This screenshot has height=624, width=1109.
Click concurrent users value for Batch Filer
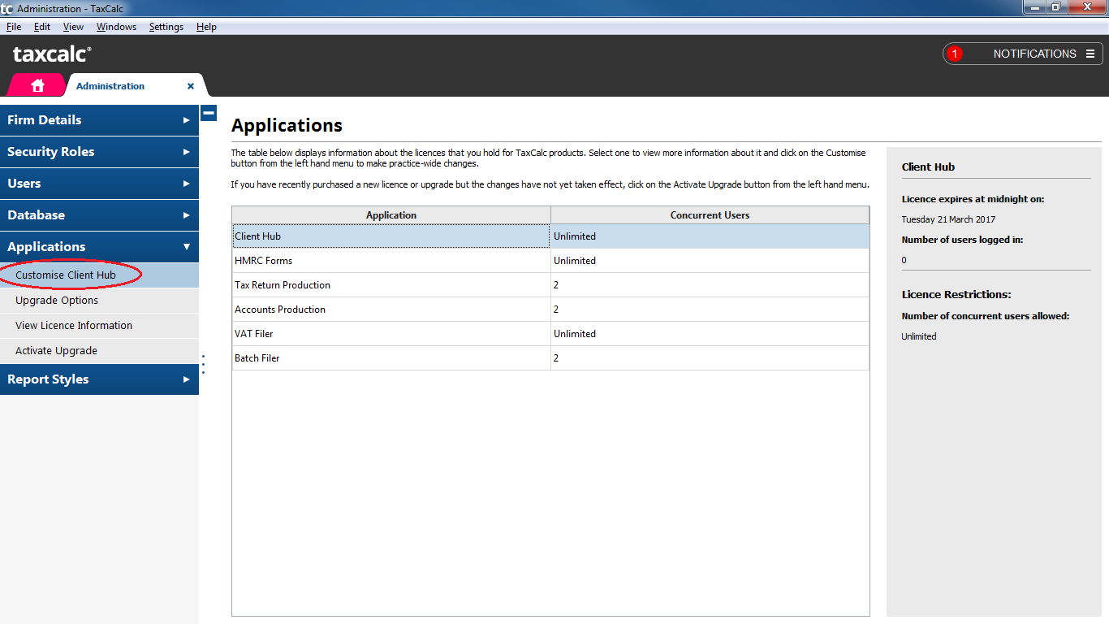tap(710, 358)
